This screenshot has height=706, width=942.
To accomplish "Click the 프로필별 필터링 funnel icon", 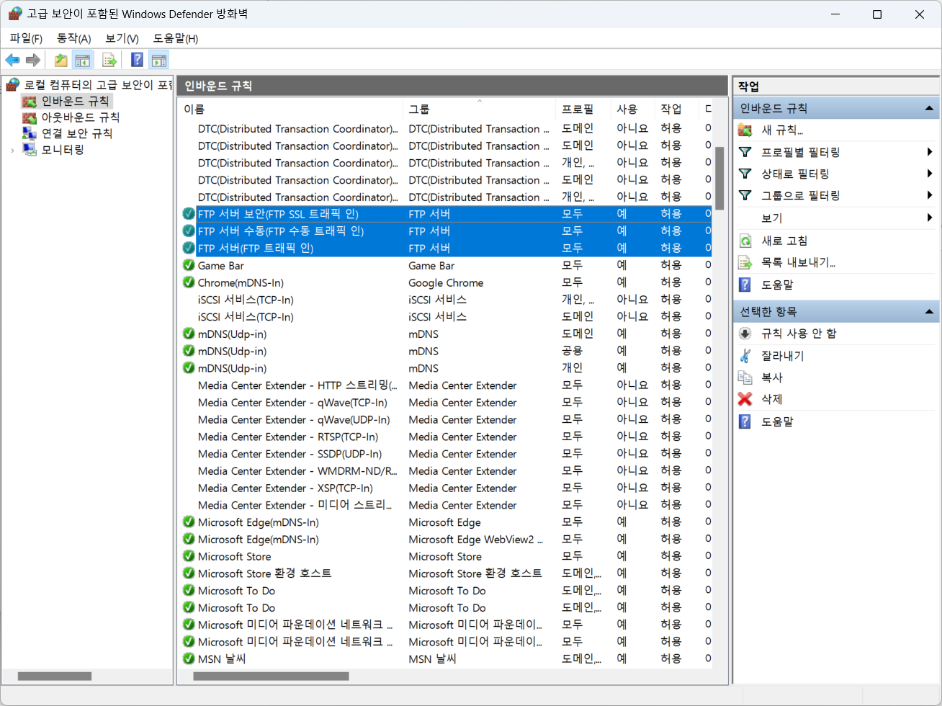I will [745, 152].
